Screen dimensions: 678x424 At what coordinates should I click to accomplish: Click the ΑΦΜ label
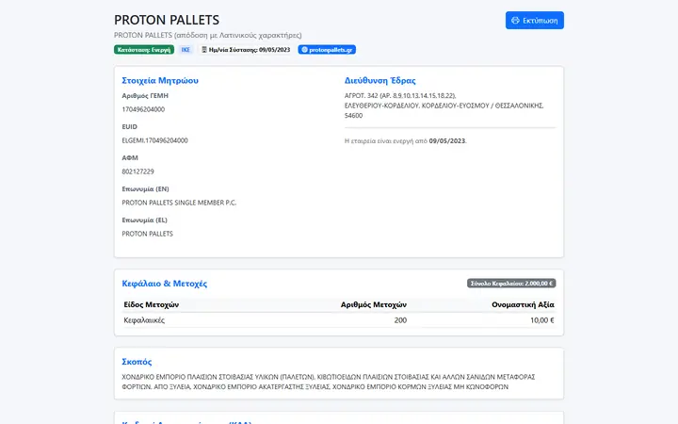pyautogui.click(x=130, y=158)
